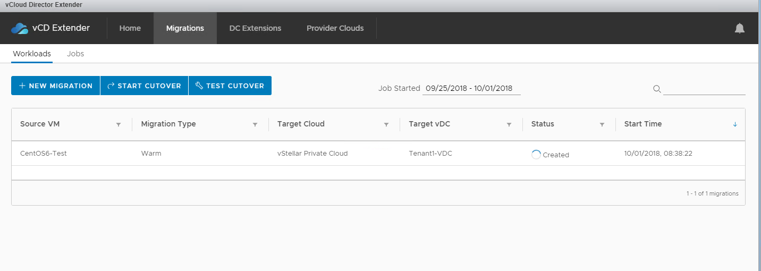761x271 pixels.
Task: Click the Start Cutover button
Action: [x=144, y=86]
